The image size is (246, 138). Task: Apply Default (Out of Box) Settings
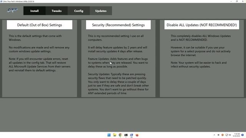[x=40, y=25]
